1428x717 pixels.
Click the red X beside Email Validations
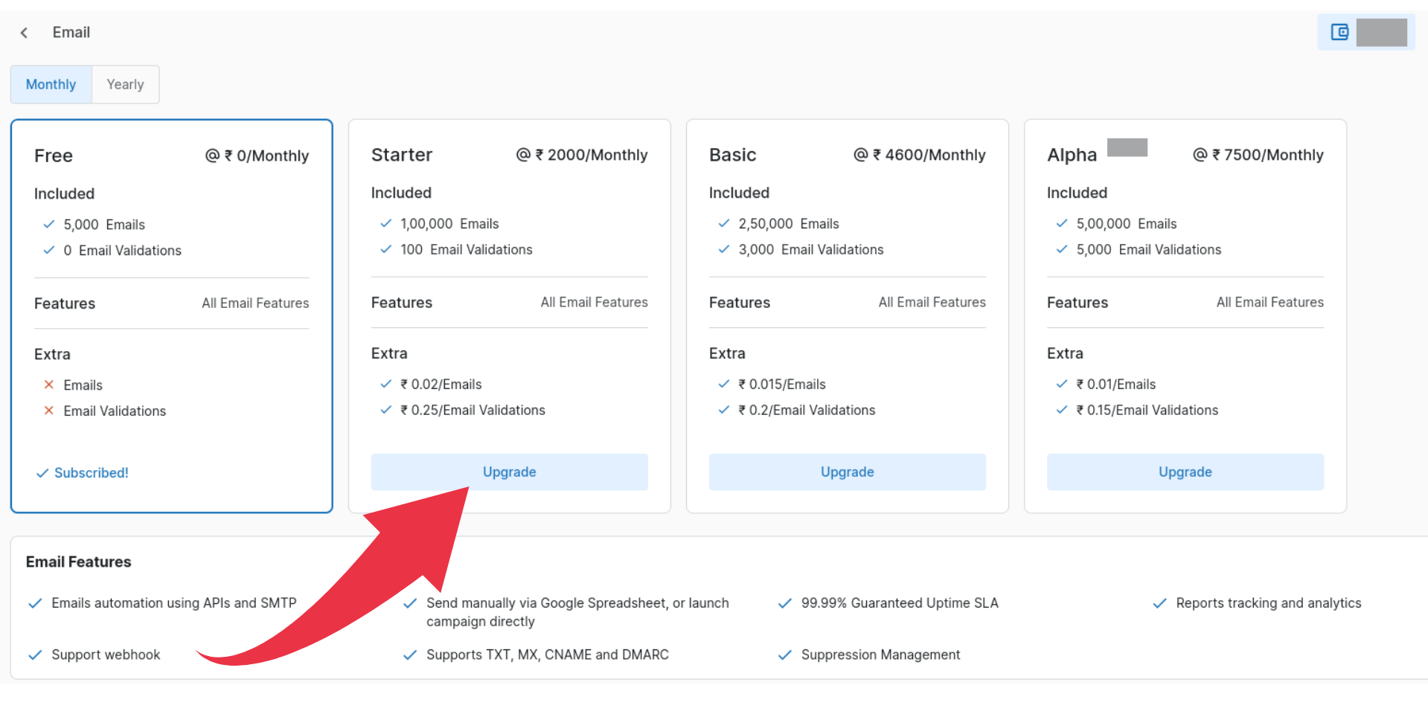pos(49,411)
